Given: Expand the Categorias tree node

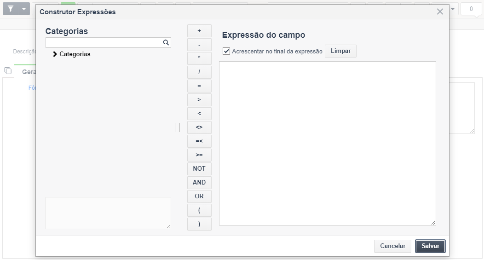Looking at the screenshot, I should coord(55,54).
